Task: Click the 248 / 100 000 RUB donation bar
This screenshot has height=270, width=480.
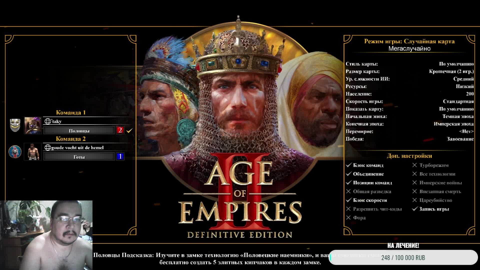Action: pyautogui.click(x=403, y=257)
